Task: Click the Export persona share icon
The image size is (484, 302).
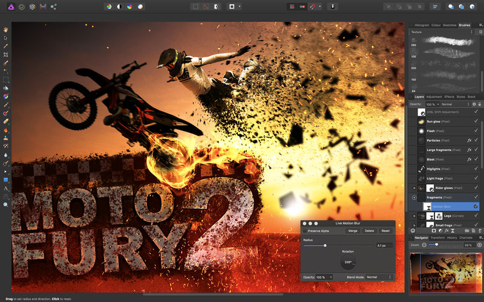Action: point(54,7)
